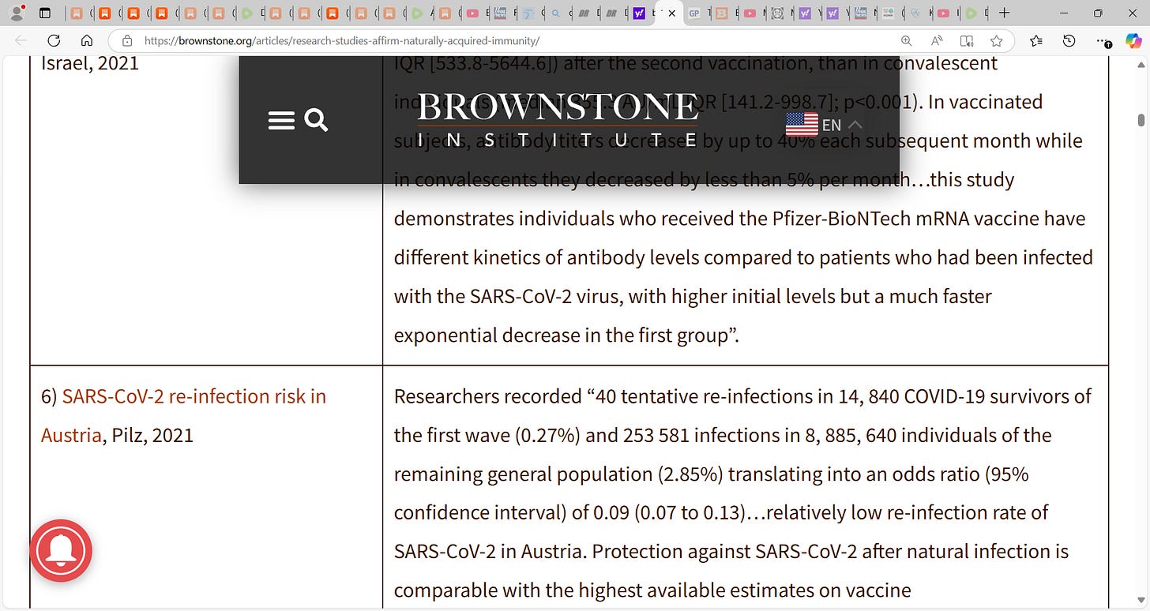Open Immersive Reader icon

pos(967,41)
